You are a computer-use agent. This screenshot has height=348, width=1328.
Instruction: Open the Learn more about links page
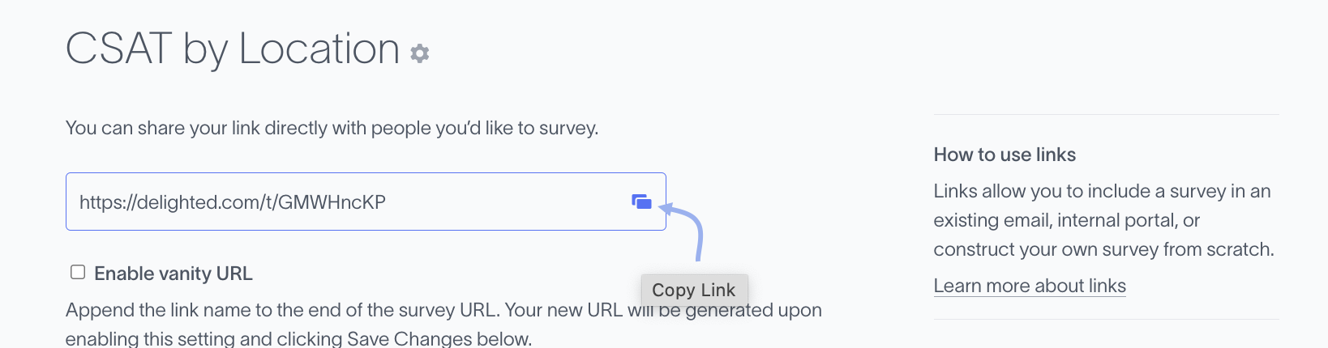(x=1030, y=286)
